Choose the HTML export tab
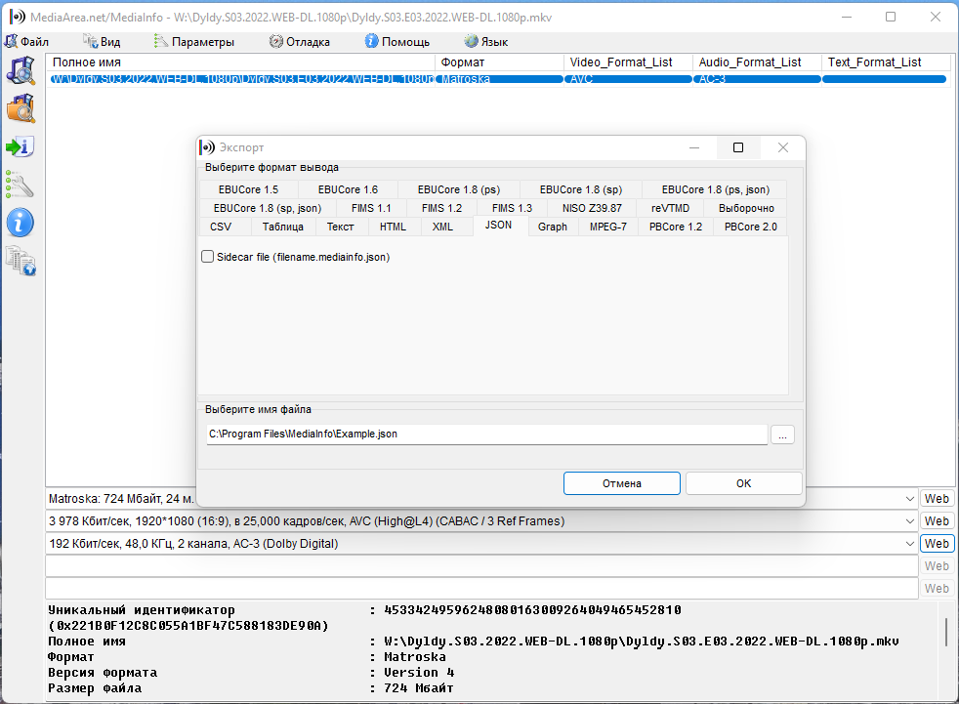This screenshot has height=704, width=959. (x=393, y=227)
